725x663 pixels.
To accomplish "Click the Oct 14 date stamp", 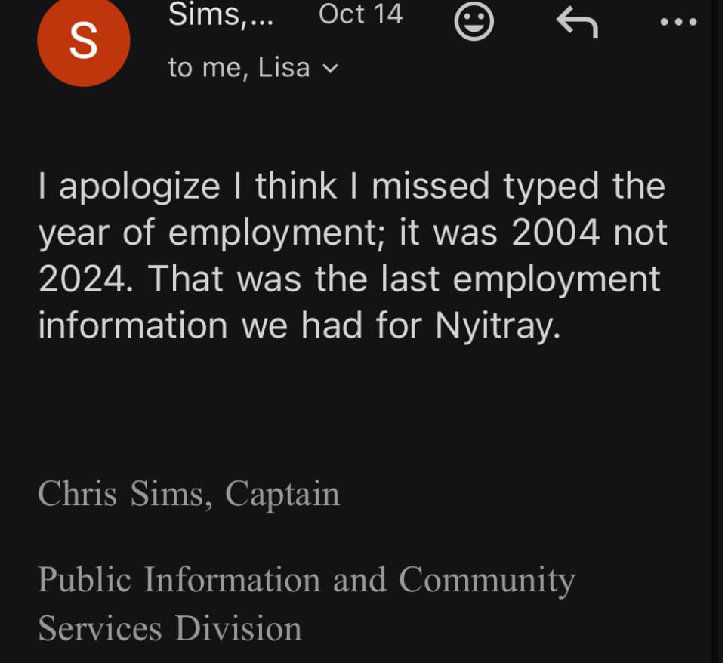I will pos(360,14).
